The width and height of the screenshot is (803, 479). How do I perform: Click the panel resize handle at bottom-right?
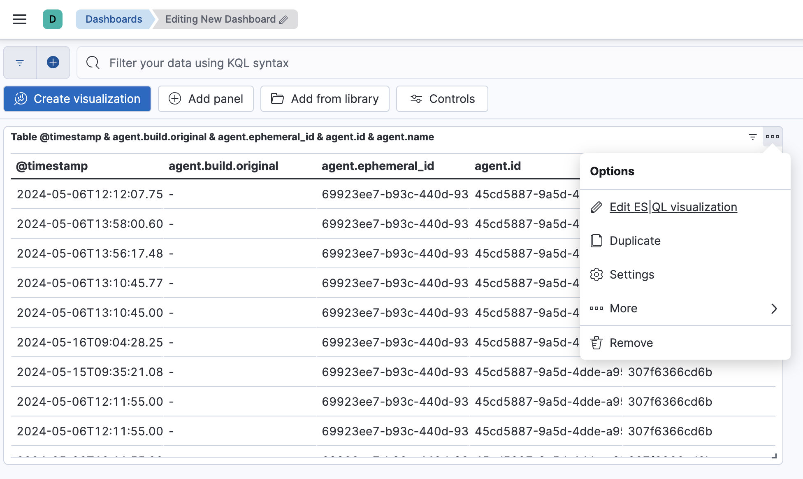point(774,456)
